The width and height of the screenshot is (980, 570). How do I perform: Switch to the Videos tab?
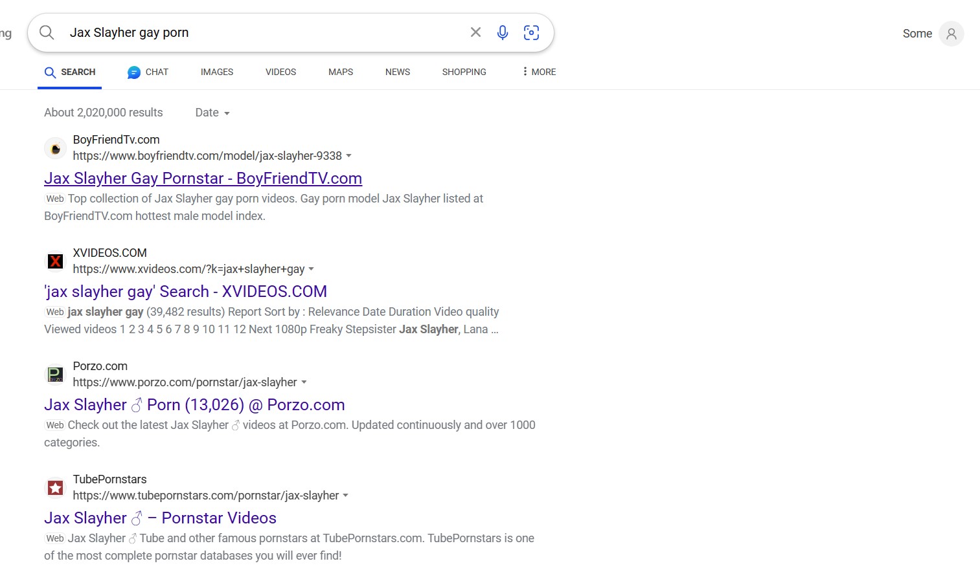pos(280,72)
